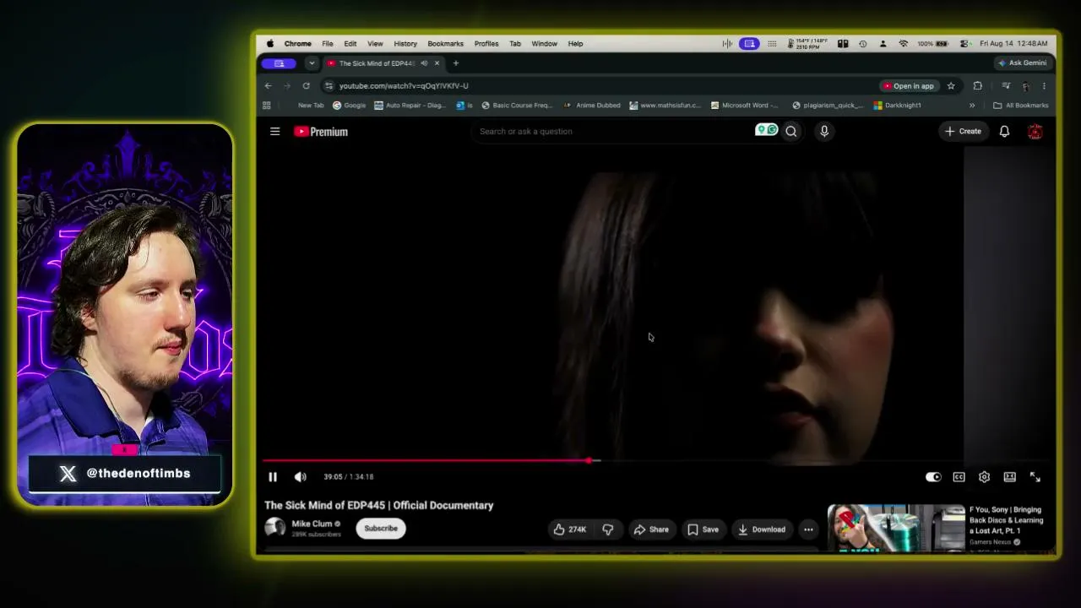Subscribe to Mike Clum
1081x608 pixels.
[381, 529]
